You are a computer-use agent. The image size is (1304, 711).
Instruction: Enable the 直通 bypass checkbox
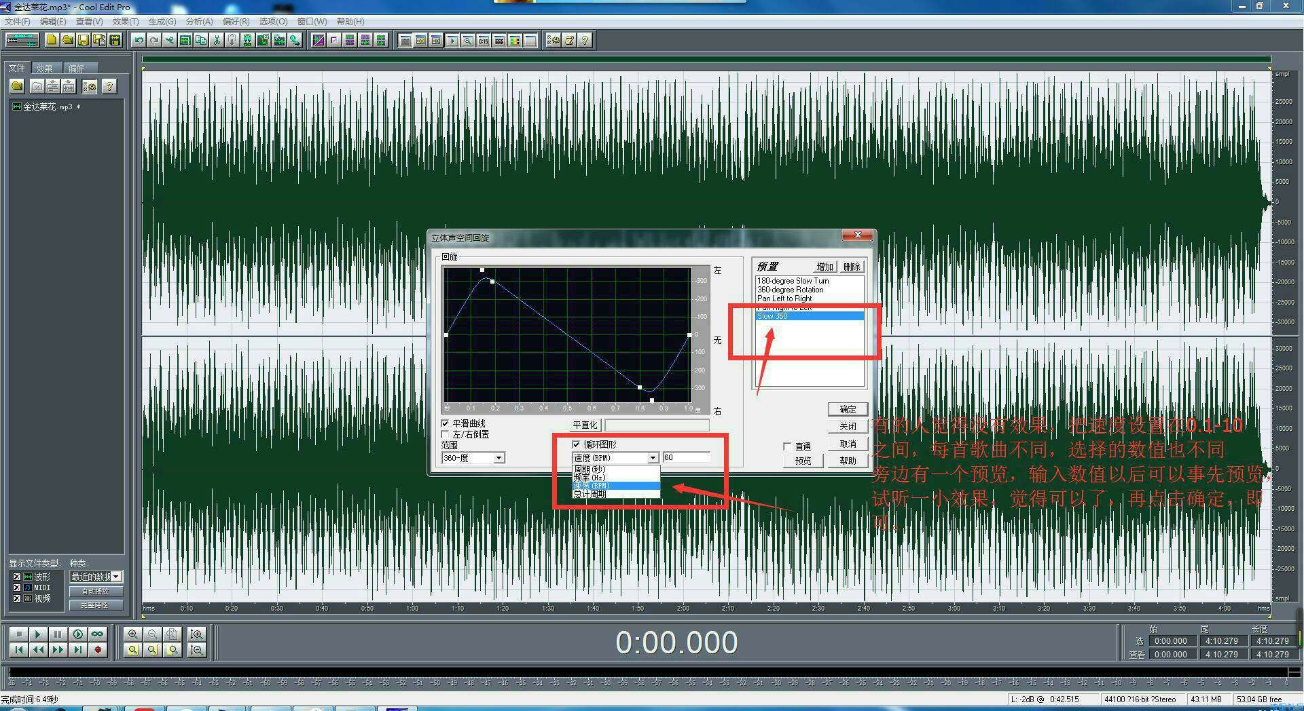[x=787, y=446]
